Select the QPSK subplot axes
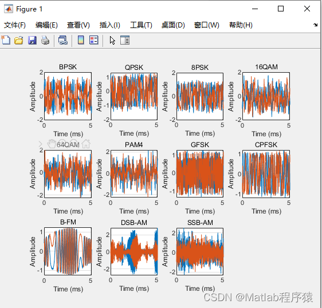The height and width of the screenshot is (308, 322). pos(134,96)
